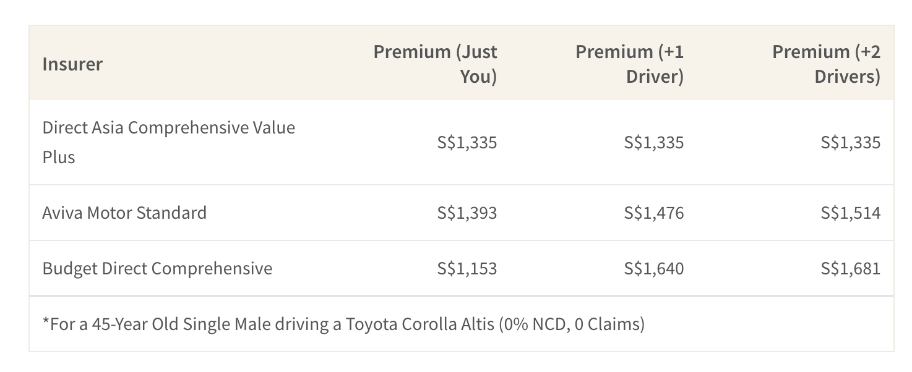Viewport: 912px width, 372px height.
Task: Click Direct Asia Comprehensive Value Plus cell
Action: point(169,142)
